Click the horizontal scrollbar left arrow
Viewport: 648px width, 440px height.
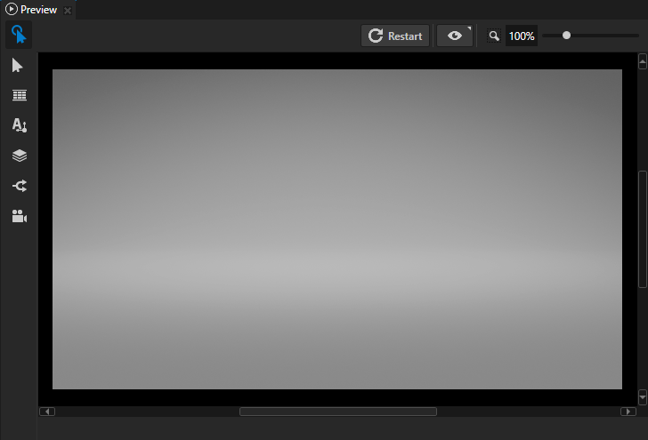(47, 412)
